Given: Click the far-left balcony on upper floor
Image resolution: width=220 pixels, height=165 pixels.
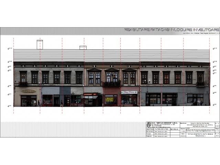Looking at the screenshot, I should [x=23, y=84].
